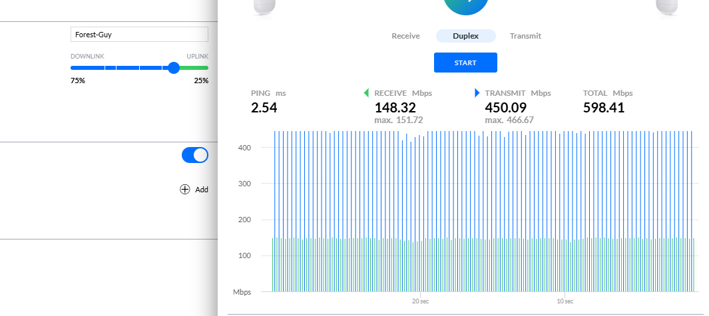Click the downlink/uplink ratio slider handle

pyautogui.click(x=174, y=68)
